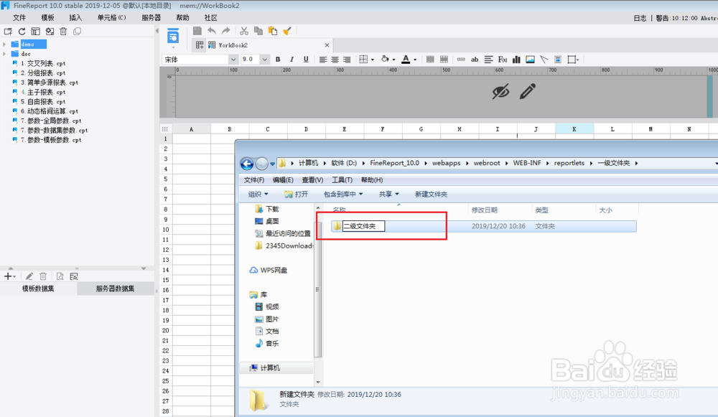The width and height of the screenshot is (718, 417).
Task: Add a new dataset with the plus icon
Action: pyautogui.click(x=8, y=276)
